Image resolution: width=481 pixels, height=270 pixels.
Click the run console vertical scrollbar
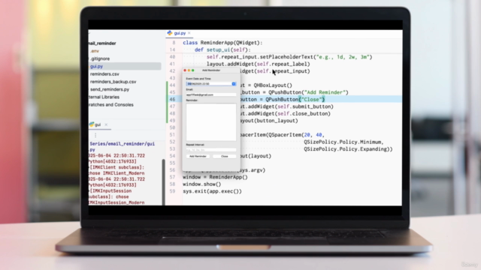point(164,181)
